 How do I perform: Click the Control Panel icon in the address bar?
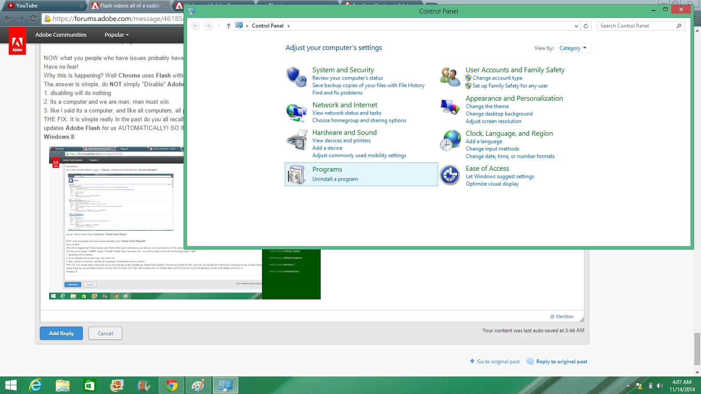239,26
